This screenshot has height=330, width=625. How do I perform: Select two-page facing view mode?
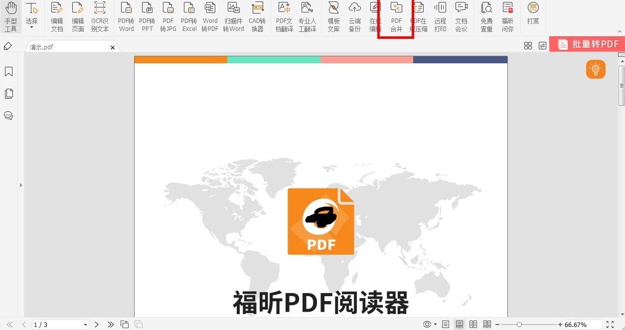(473, 325)
